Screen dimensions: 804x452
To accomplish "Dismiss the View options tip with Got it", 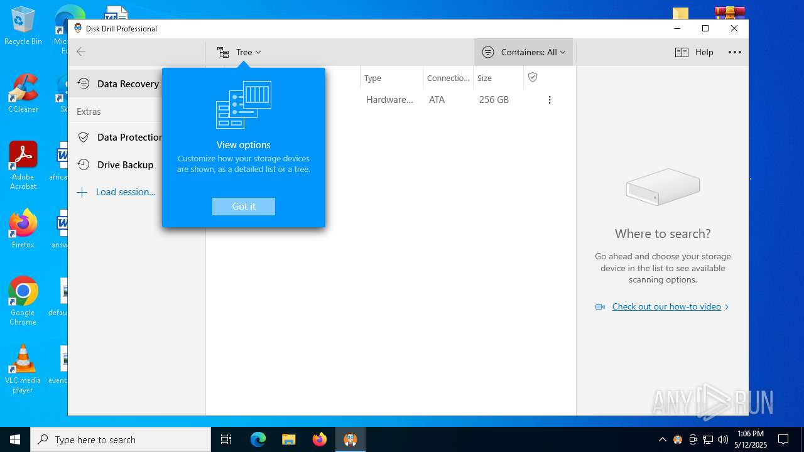I will coord(244,207).
